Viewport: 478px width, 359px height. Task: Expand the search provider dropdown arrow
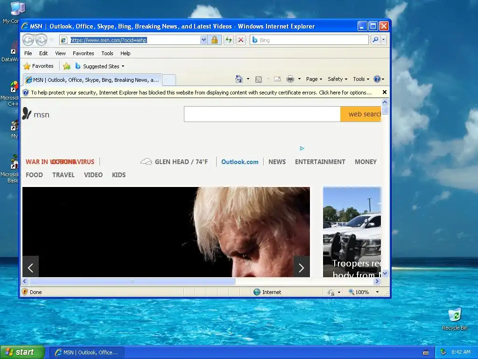tap(384, 40)
